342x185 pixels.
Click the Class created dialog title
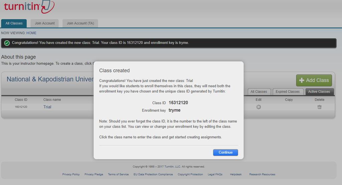coord(114,70)
